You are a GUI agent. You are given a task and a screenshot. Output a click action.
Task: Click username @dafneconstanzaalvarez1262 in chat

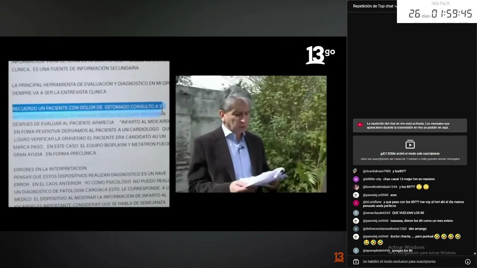click(385, 229)
